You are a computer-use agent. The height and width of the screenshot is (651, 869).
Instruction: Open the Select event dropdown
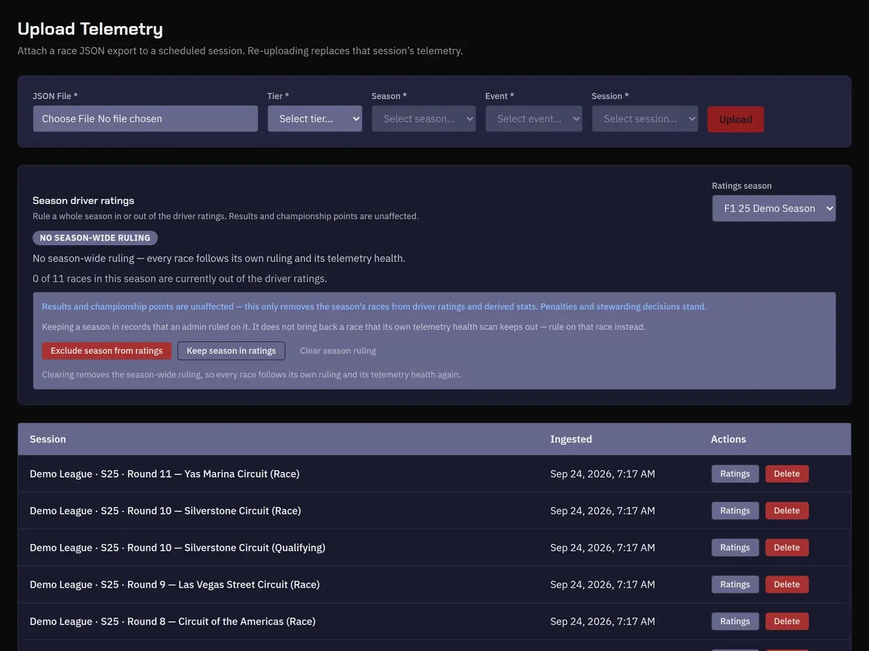tap(534, 118)
